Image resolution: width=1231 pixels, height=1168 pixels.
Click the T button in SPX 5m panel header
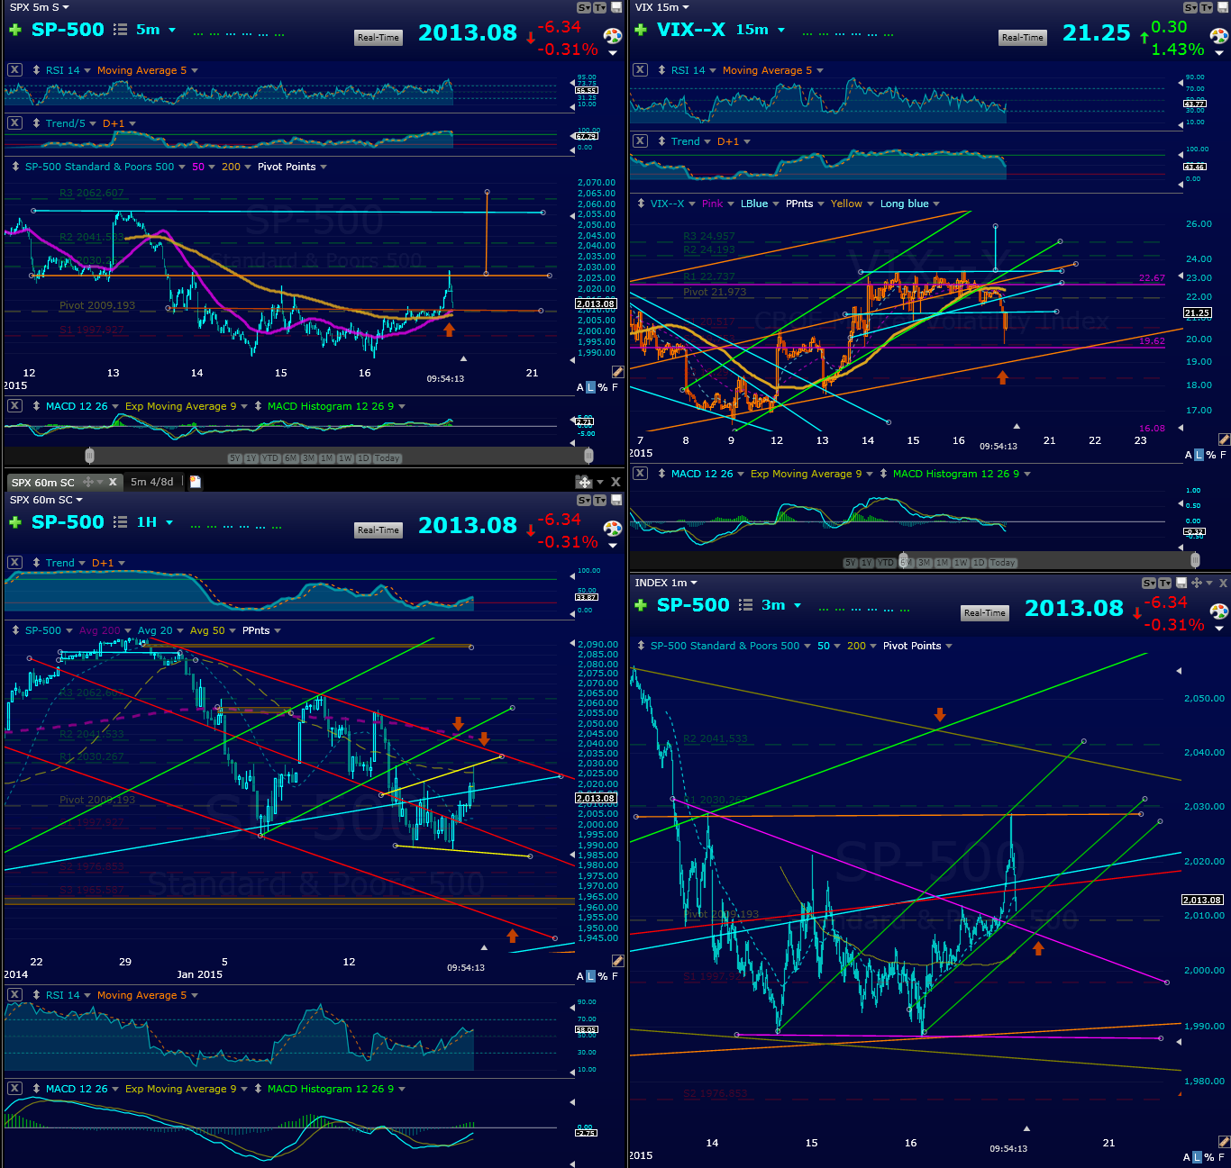[599, 7]
